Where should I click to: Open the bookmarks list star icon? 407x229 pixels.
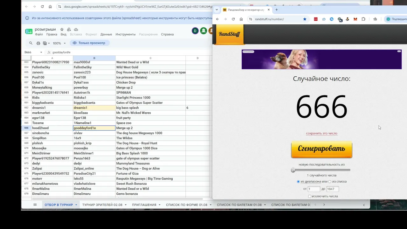point(375,19)
